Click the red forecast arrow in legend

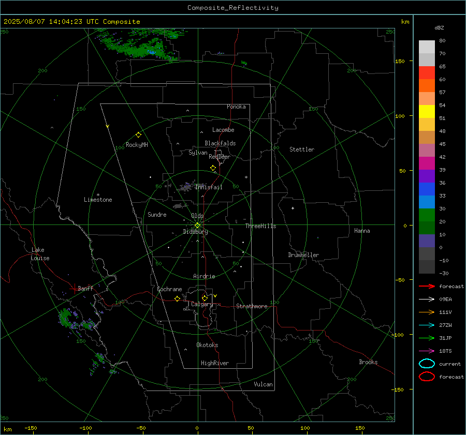click(427, 286)
